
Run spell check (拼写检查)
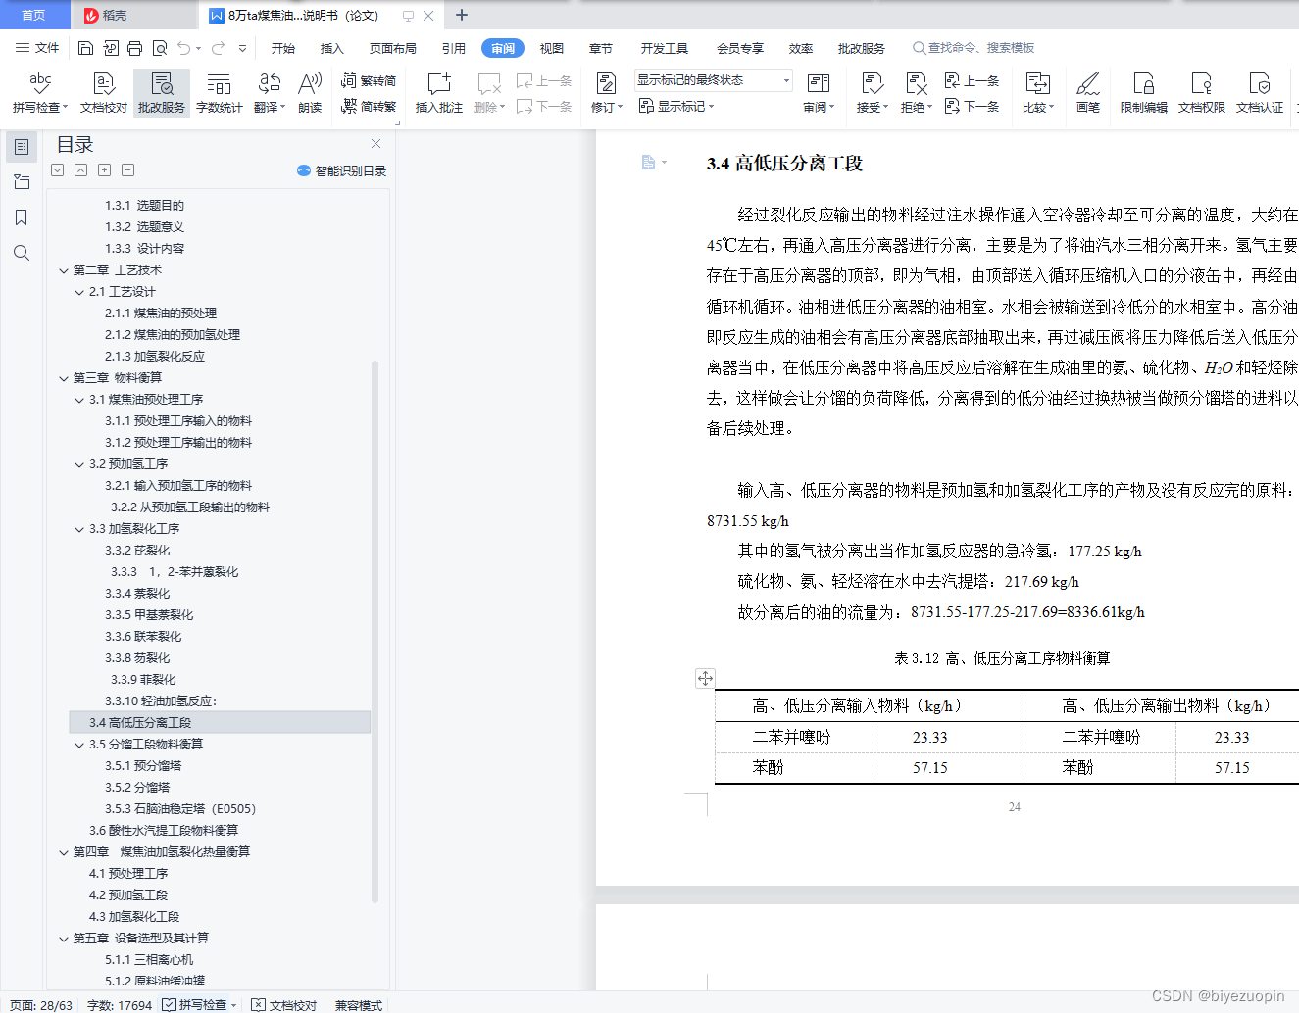pos(40,93)
